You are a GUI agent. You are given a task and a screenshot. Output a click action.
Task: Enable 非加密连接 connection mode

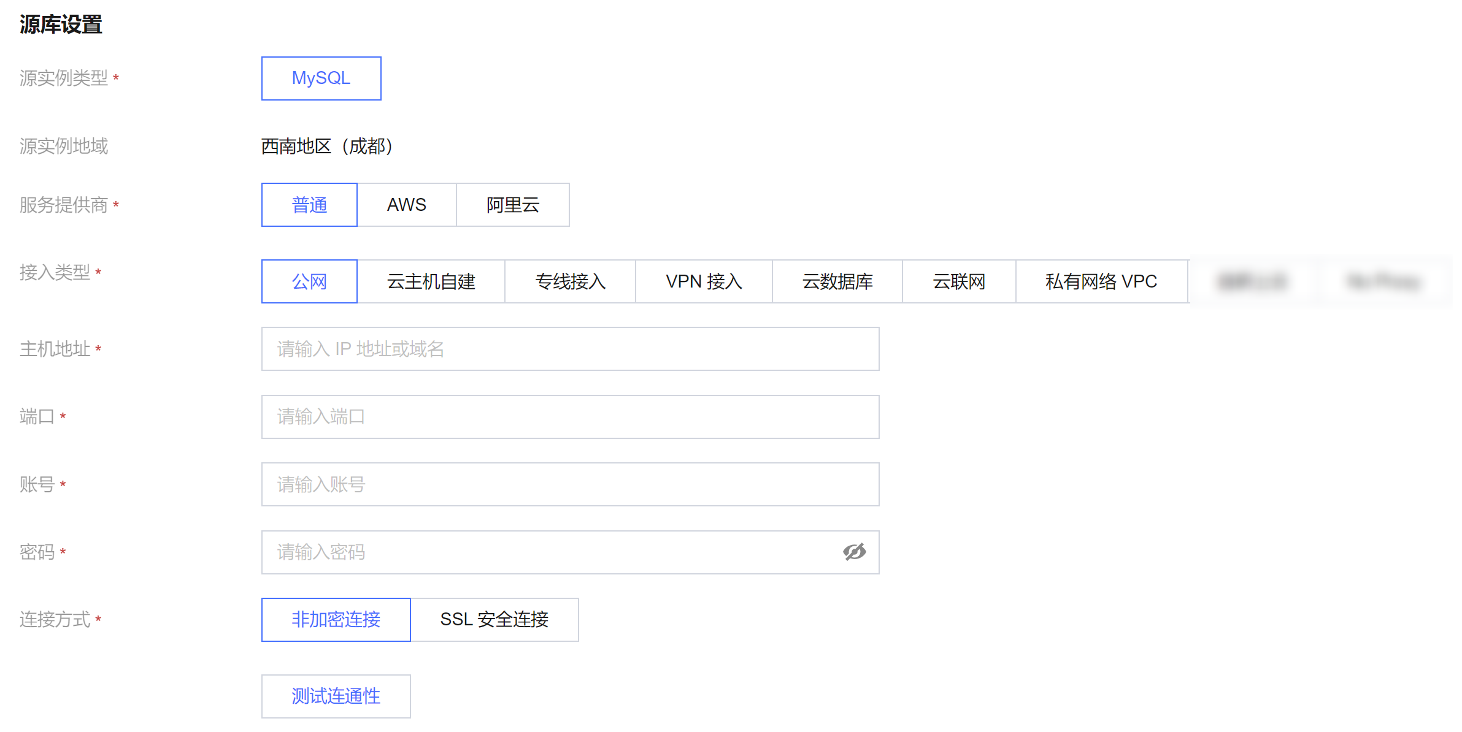336,620
